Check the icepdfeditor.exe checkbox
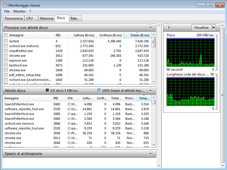Viewport: 227px width, 170px height. (6, 51)
